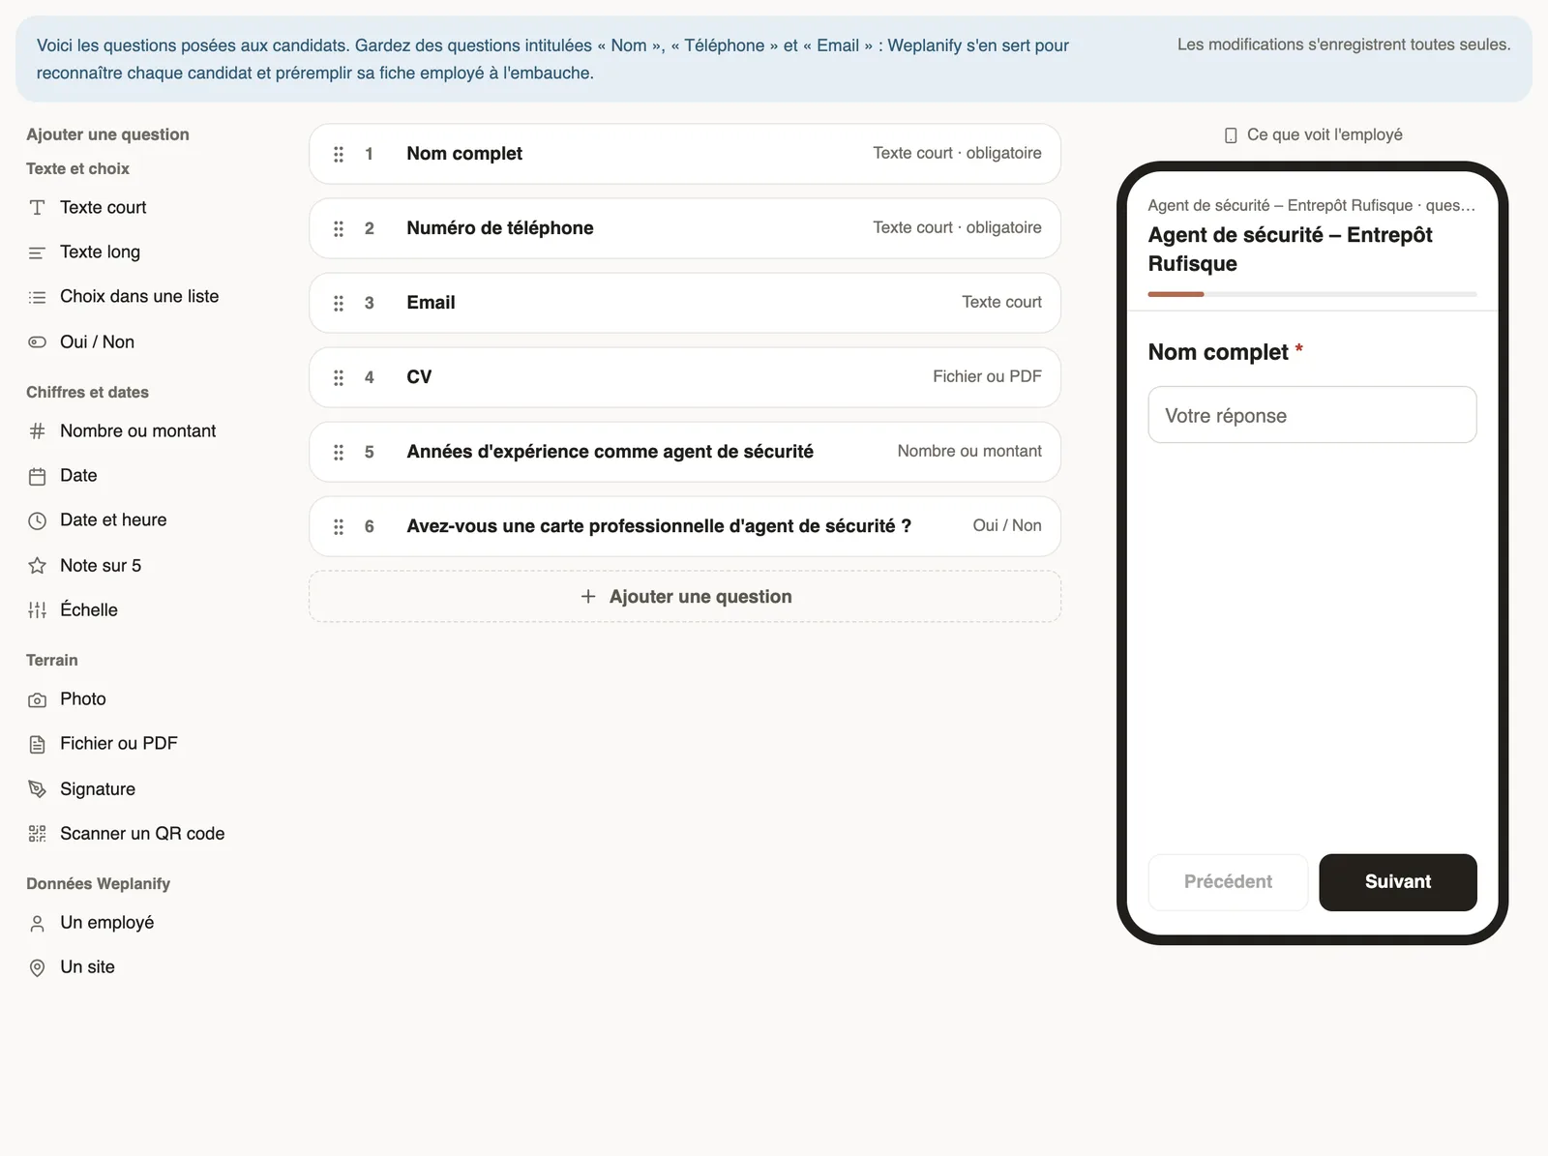Click the 'Oui / Non' type label on question 6

(1007, 525)
